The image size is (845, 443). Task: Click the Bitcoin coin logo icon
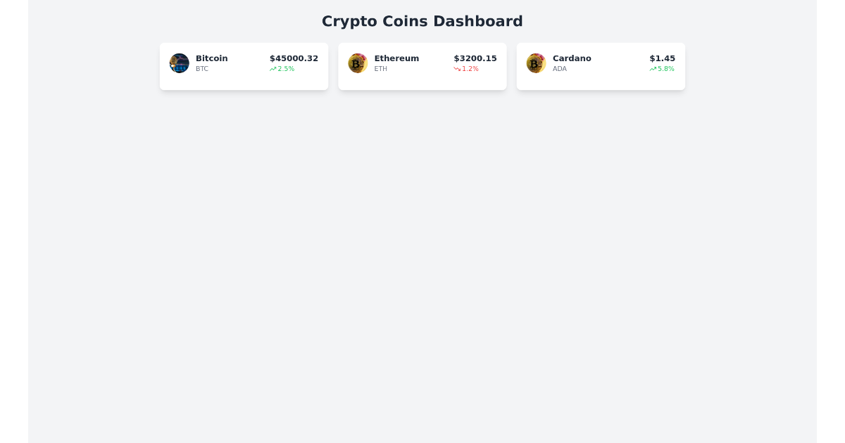pyautogui.click(x=180, y=63)
